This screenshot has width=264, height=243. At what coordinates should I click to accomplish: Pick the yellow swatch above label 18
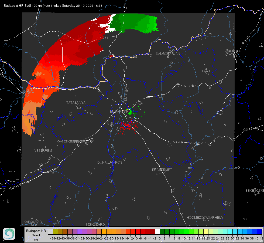point(206,232)
